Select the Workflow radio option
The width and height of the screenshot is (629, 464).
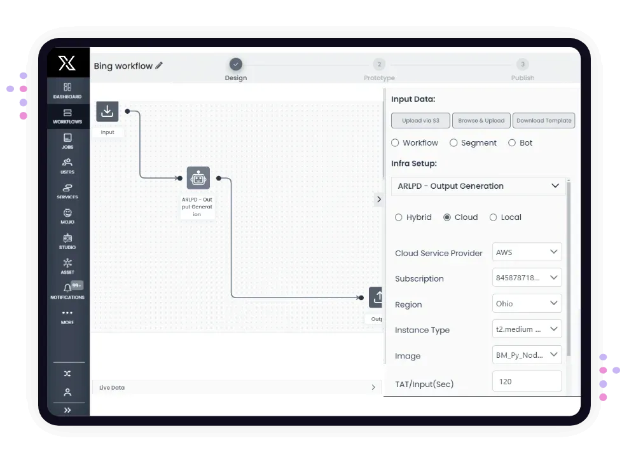point(395,143)
